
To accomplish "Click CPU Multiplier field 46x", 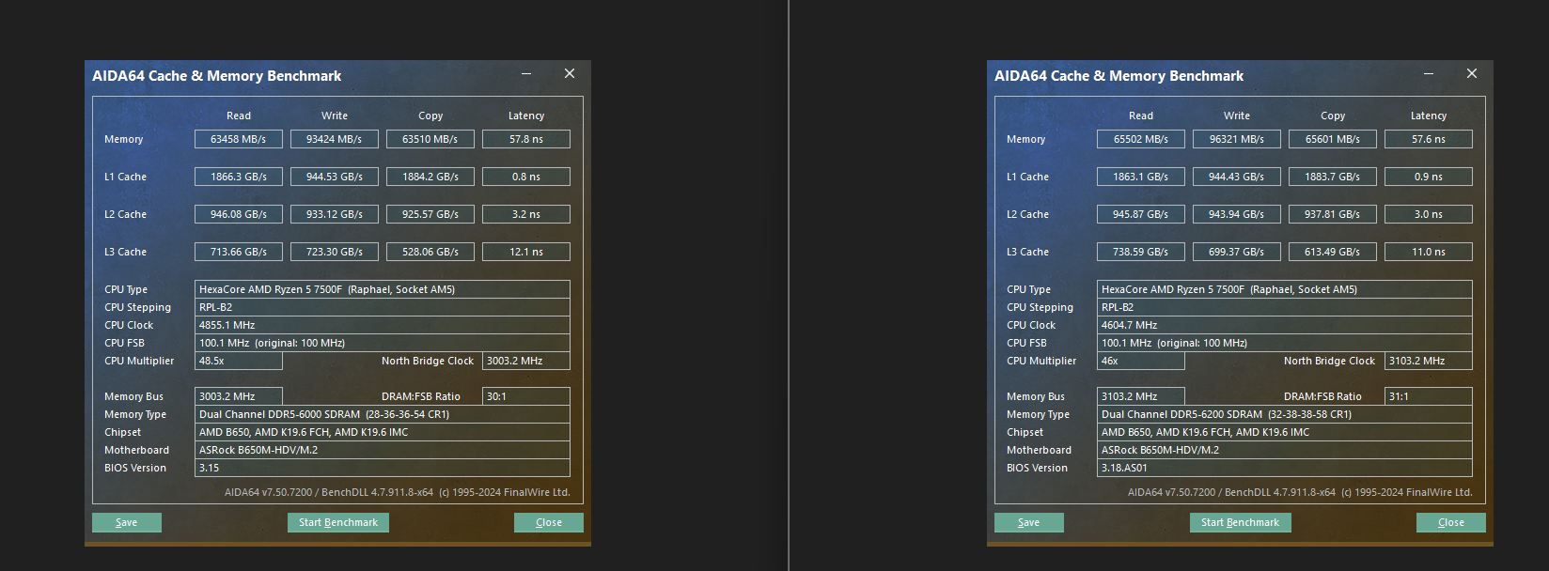I will click(1141, 361).
